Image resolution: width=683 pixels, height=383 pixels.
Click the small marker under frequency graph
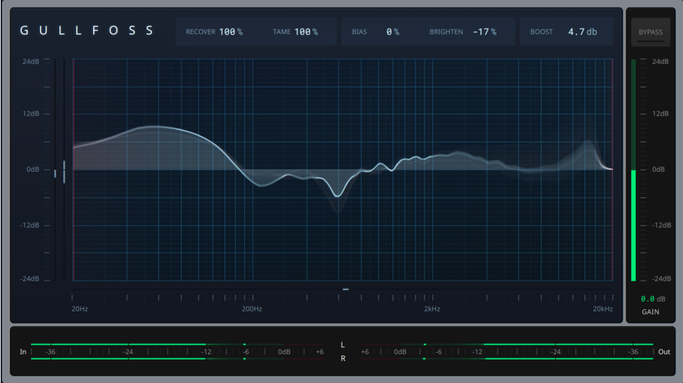[x=346, y=290]
